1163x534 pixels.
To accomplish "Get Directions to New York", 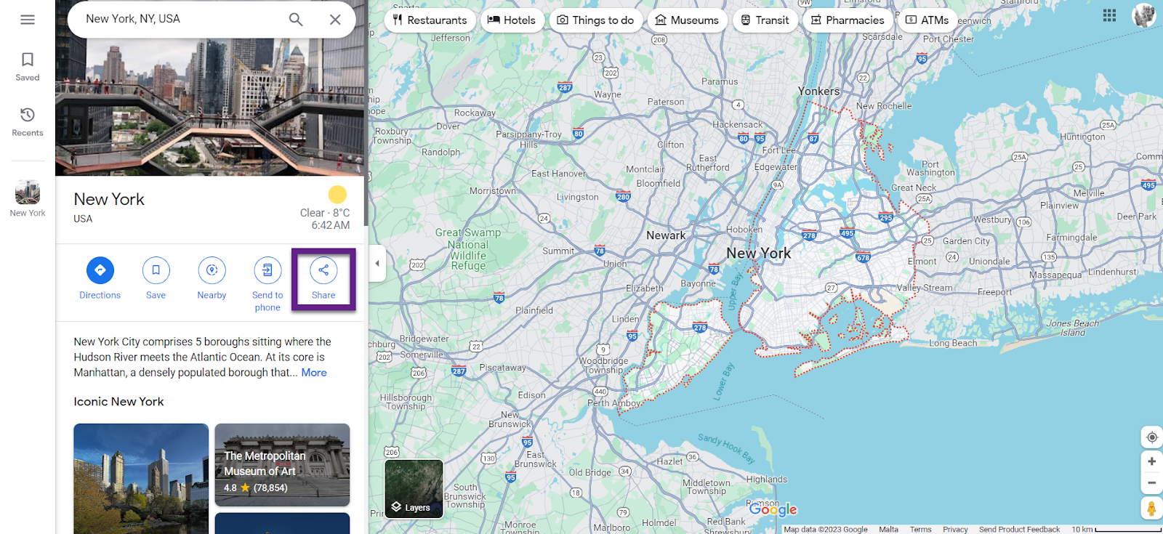I will coord(100,278).
